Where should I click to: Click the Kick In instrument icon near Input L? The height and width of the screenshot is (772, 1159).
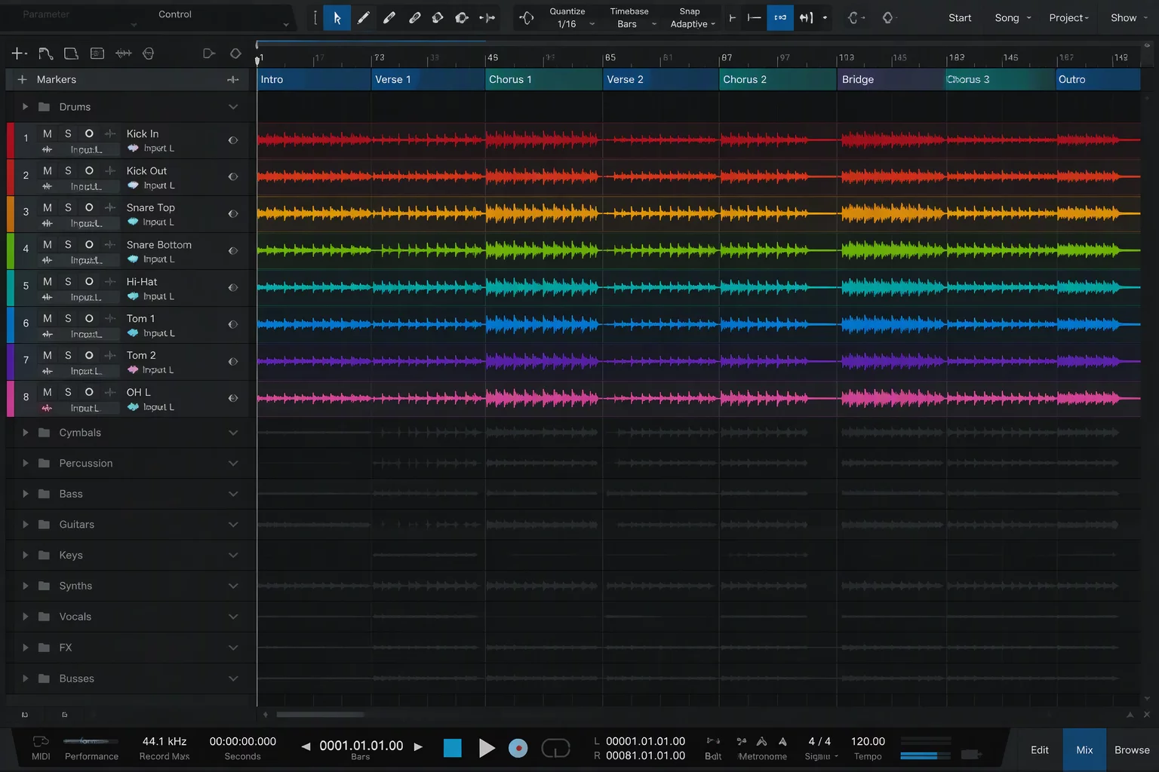pyautogui.click(x=133, y=149)
